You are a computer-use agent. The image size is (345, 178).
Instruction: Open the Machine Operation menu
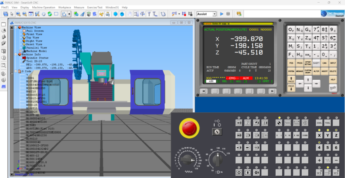43,7
